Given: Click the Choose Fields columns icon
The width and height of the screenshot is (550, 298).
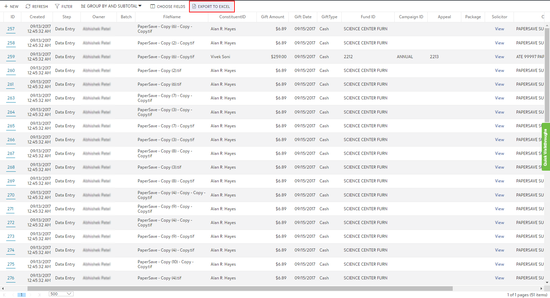Looking at the screenshot, I should (153, 7).
